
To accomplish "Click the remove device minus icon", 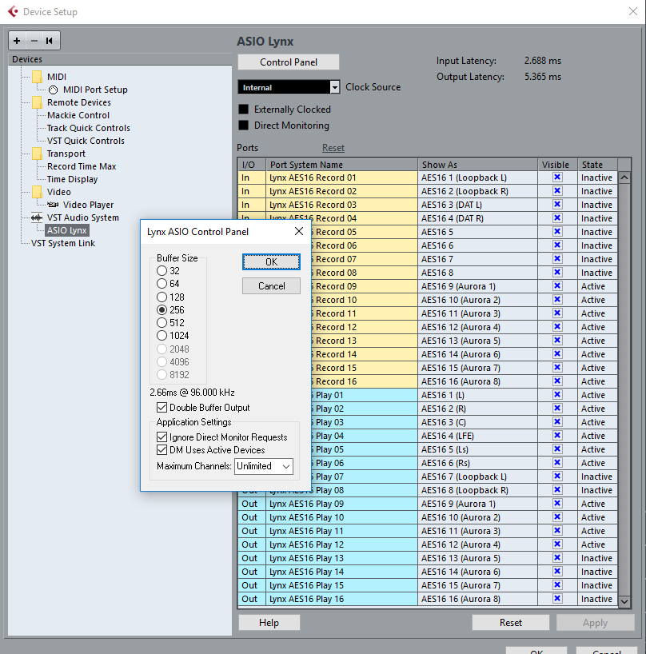I will point(34,41).
